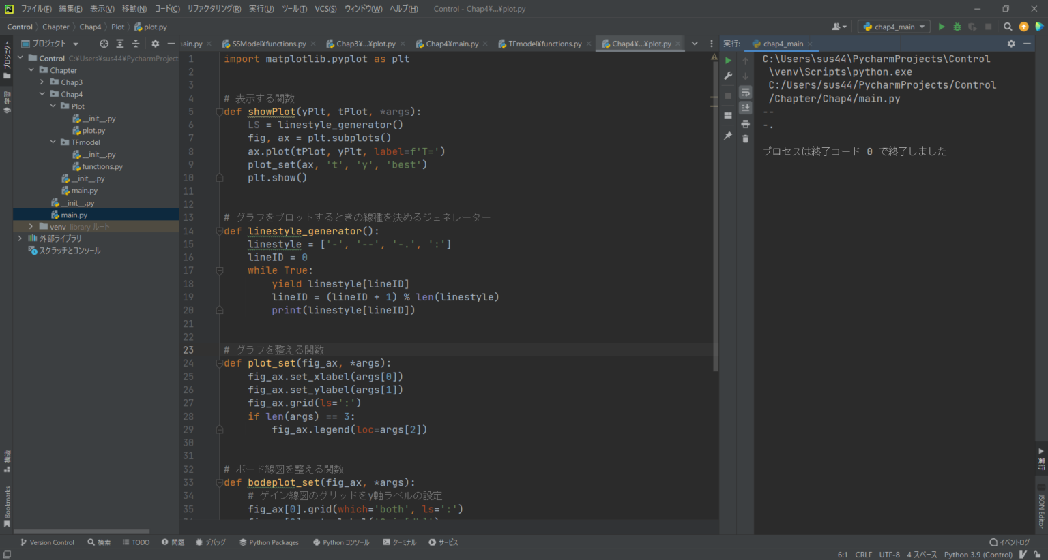Open run tool window settings gear

pos(1011,43)
